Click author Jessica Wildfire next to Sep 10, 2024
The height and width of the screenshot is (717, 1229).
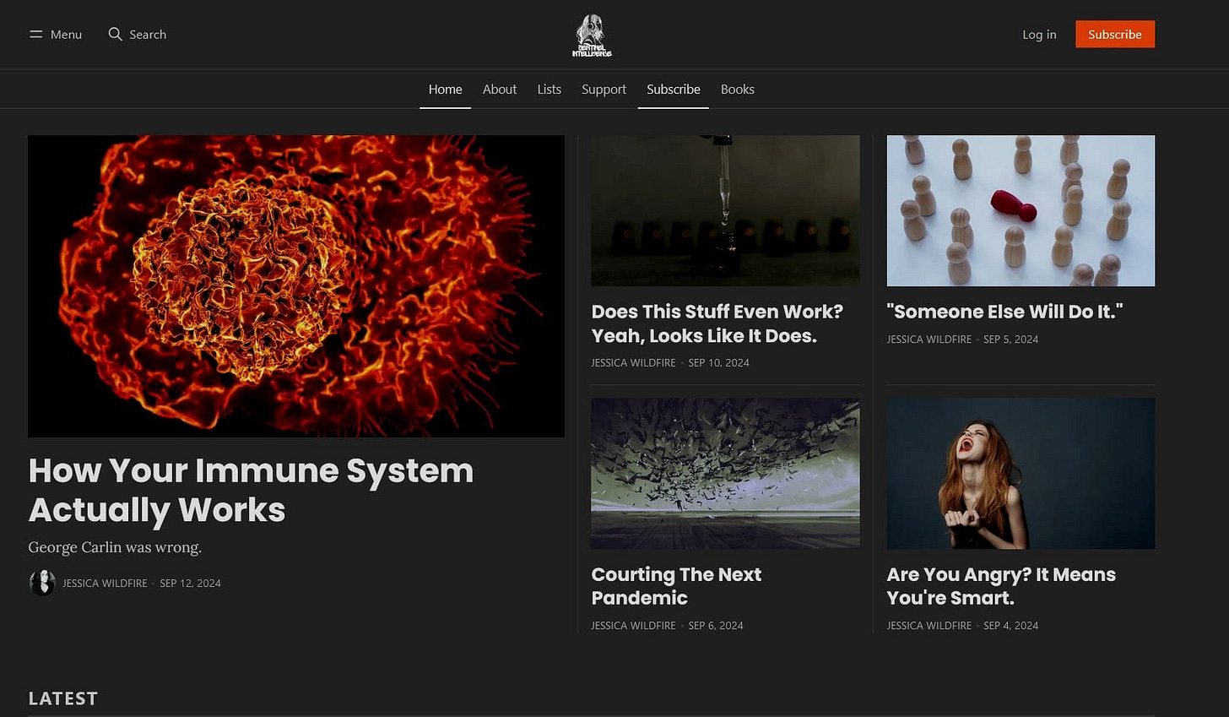click(634, 363)
